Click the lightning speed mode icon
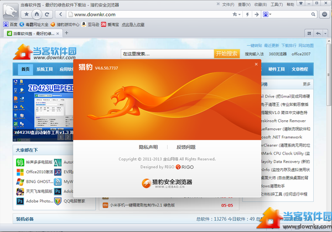The image size is (332, 232). pos(247,14)
